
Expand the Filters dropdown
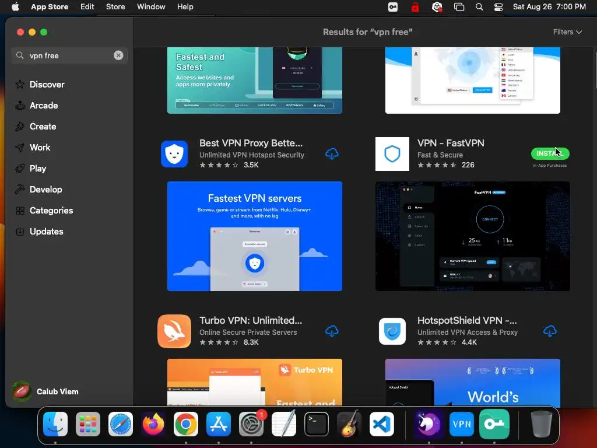tap(567, 32)
